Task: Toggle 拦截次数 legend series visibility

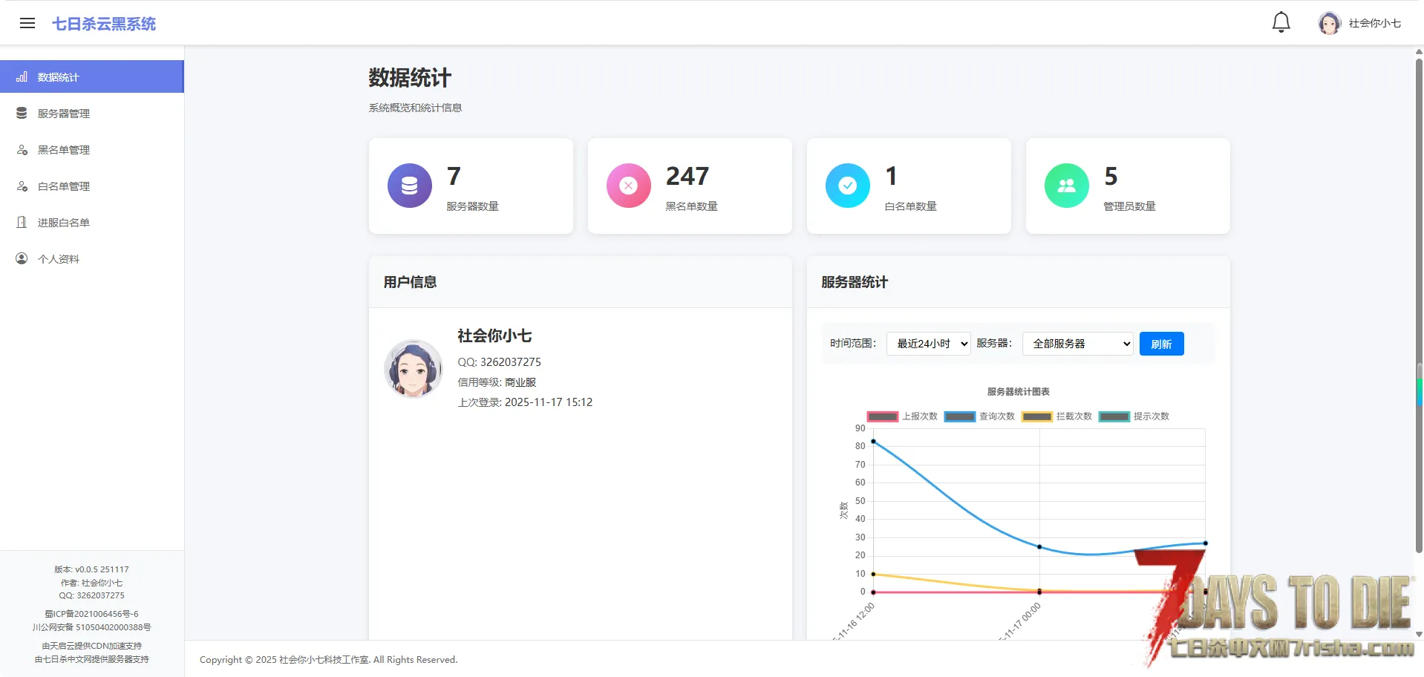Action: point(1056,416)
